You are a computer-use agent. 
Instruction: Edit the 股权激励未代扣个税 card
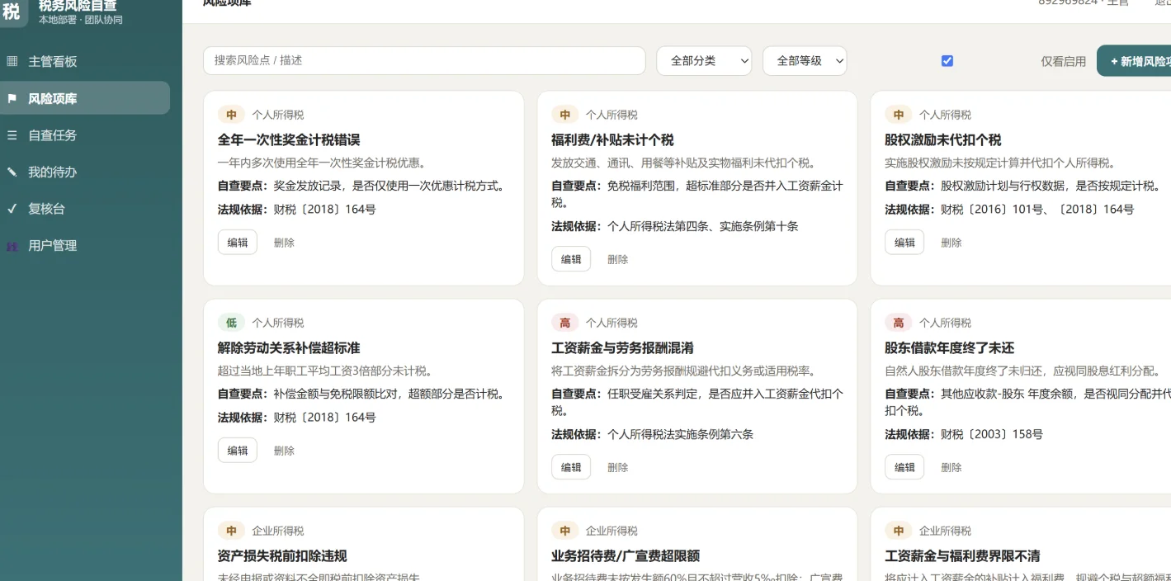coord(904,243)
